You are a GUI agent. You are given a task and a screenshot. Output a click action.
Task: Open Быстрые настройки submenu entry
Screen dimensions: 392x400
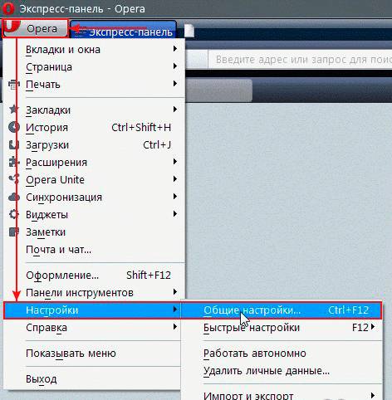(x=282, y=328)
